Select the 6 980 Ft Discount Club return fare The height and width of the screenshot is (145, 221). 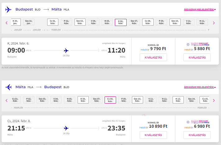tap(197, 135)
